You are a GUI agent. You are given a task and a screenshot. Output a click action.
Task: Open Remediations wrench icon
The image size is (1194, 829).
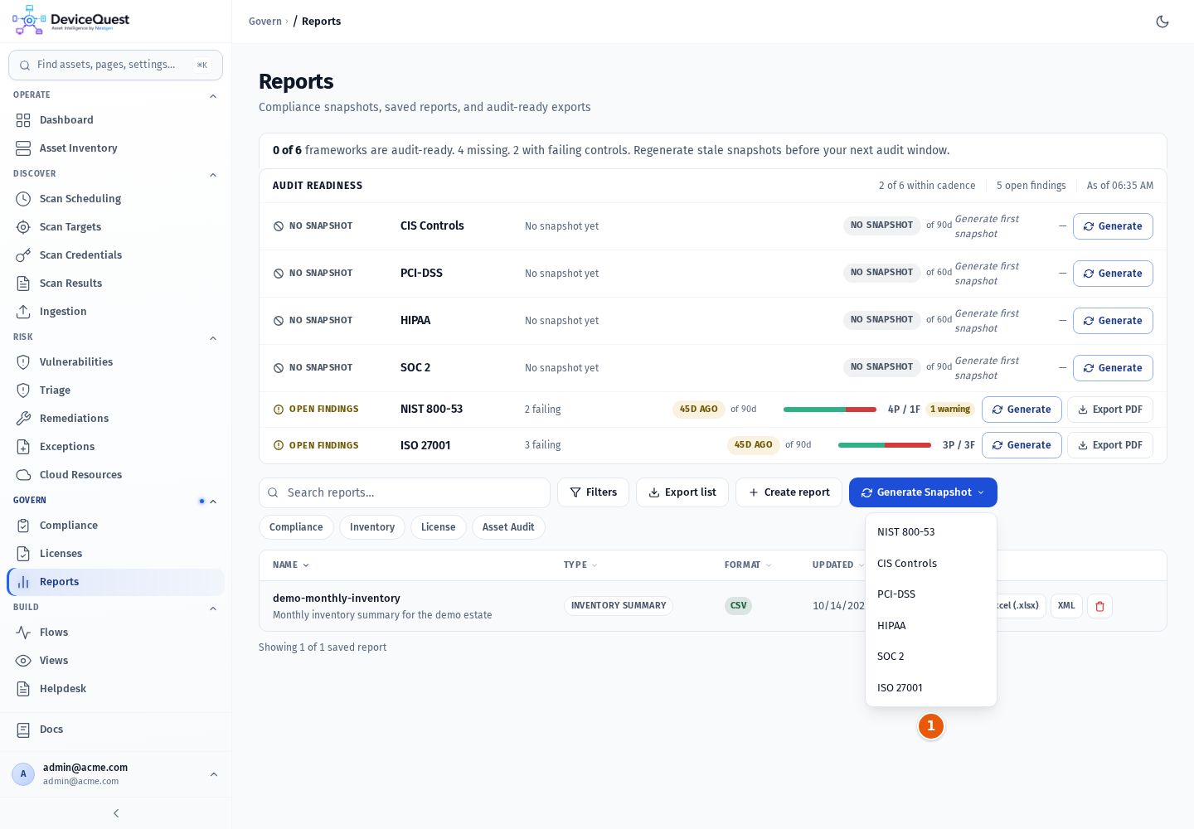coord(23,419)
